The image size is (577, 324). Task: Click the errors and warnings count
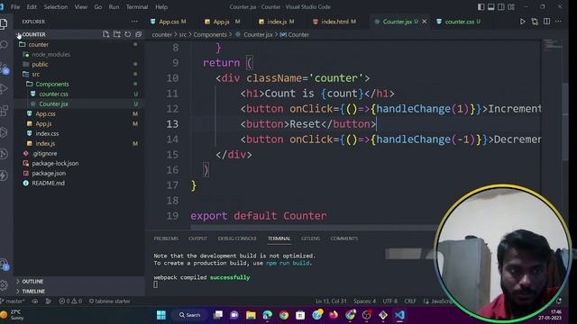click(x=70, y=301)
